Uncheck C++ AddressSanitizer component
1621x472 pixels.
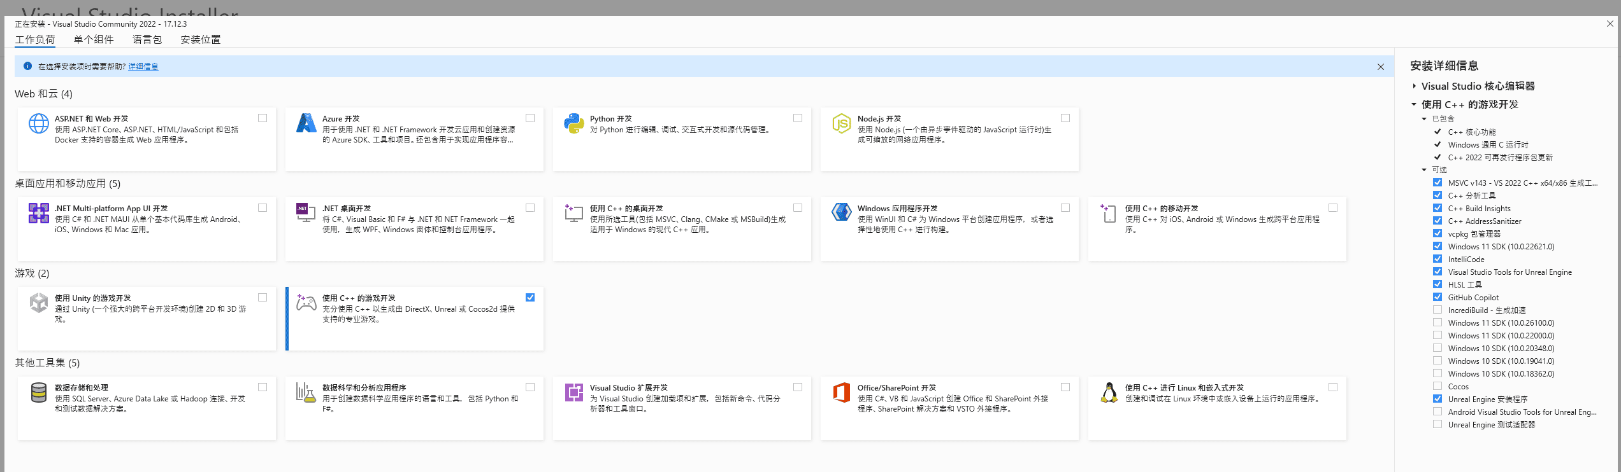pos(1437,221)
